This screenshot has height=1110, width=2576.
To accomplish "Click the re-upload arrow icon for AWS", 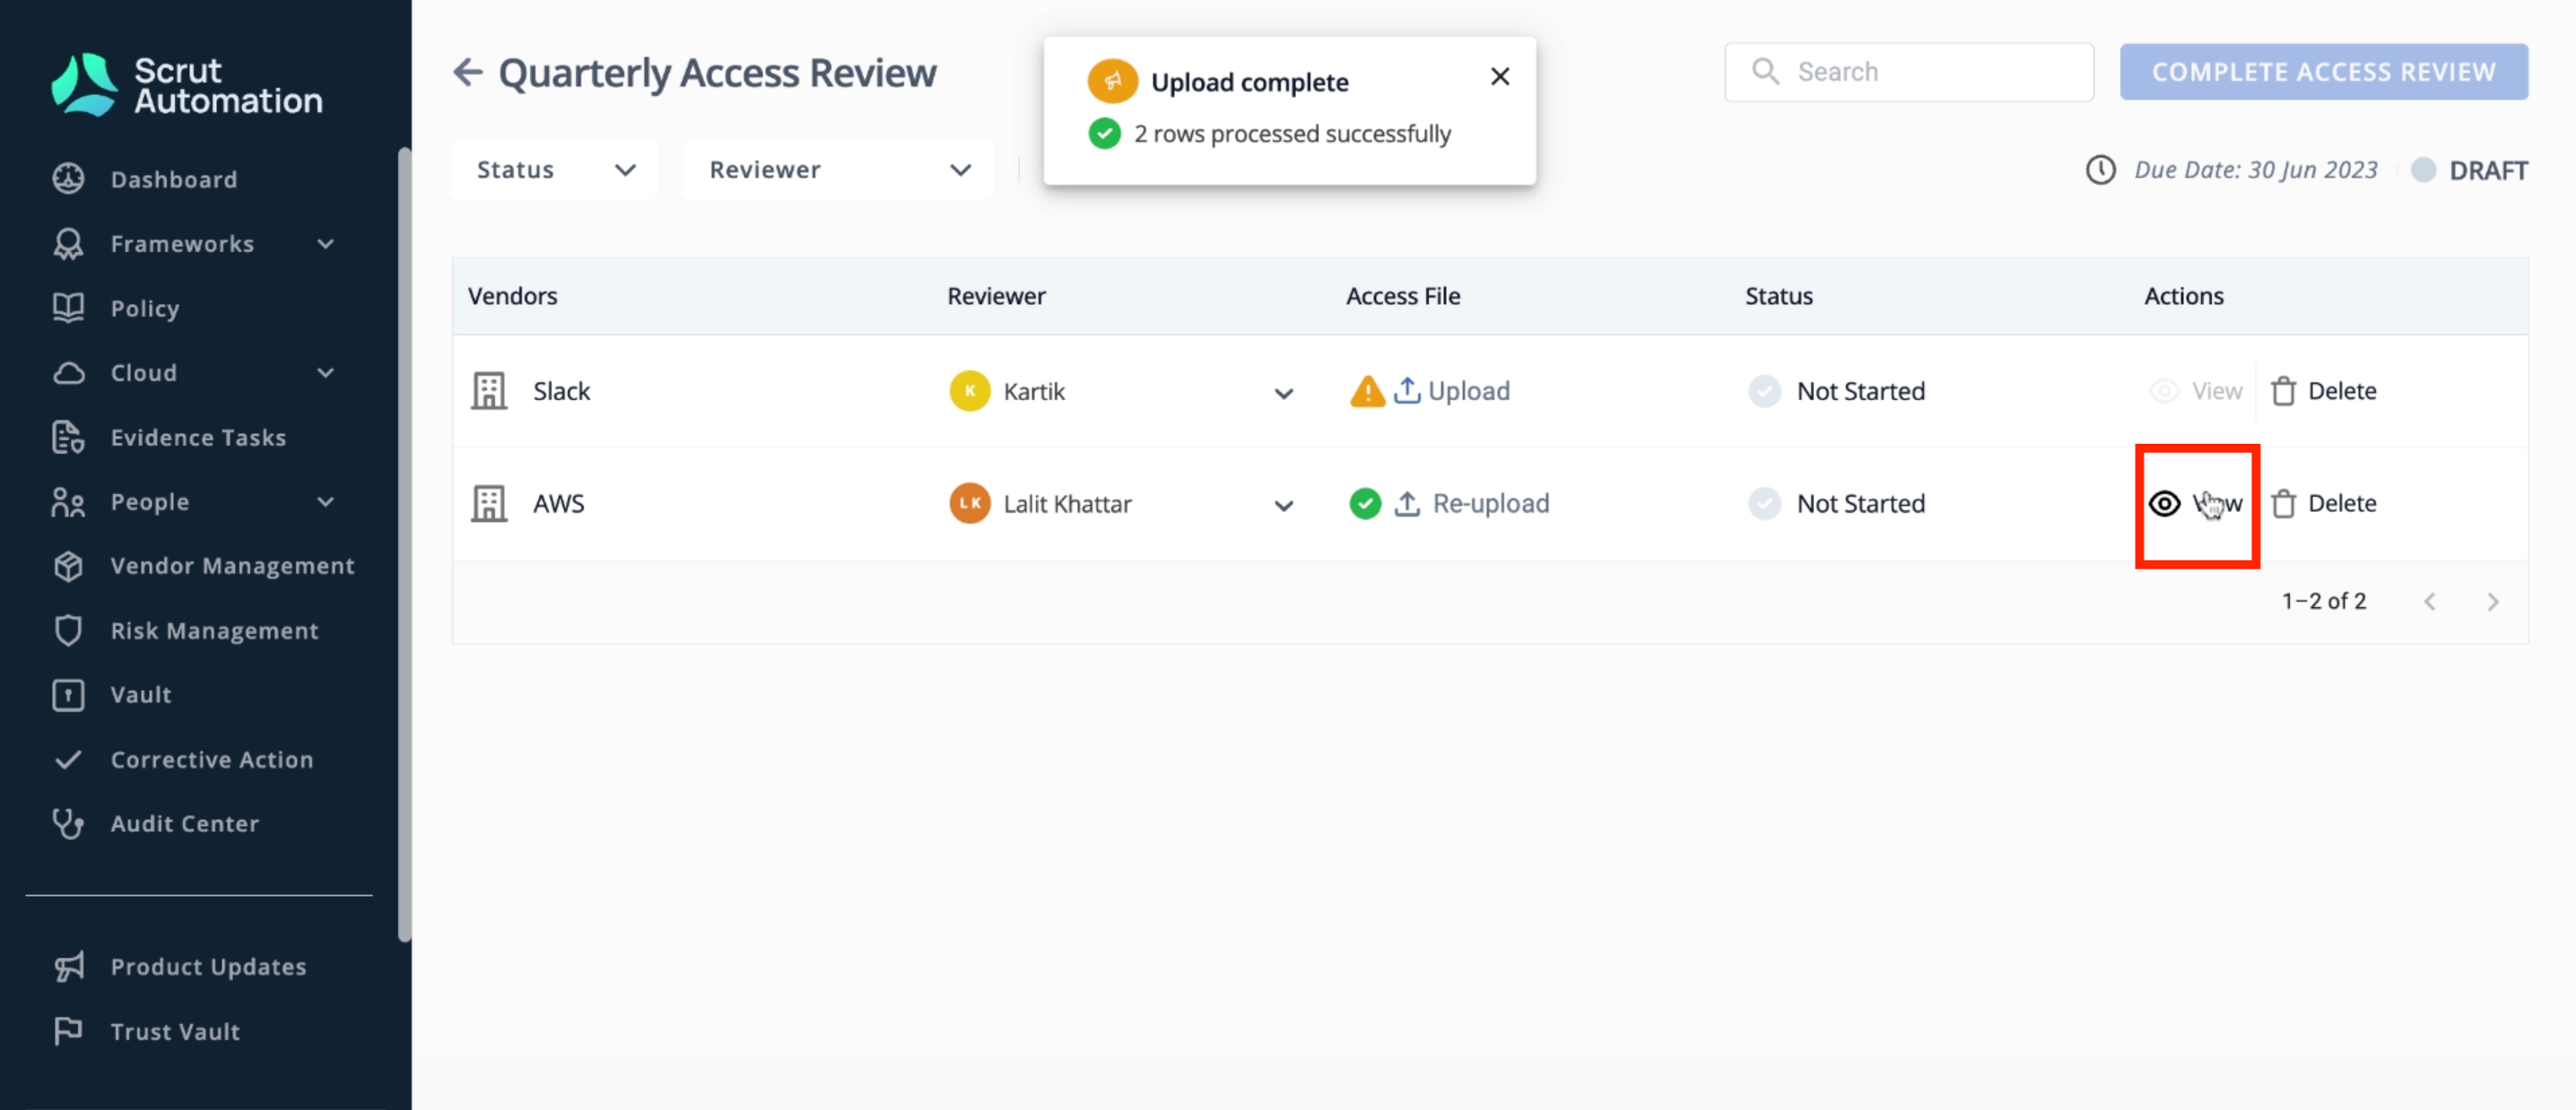I will (1406, 503).
